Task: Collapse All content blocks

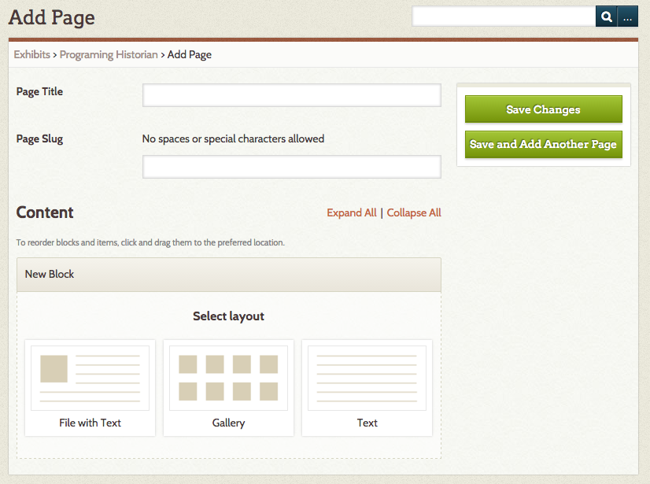Action: pos(414,212)
